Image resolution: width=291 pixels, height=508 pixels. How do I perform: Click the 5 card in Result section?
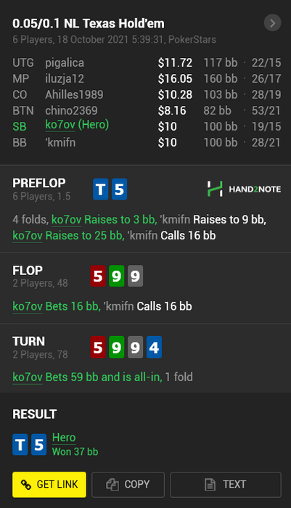point(39,444)
